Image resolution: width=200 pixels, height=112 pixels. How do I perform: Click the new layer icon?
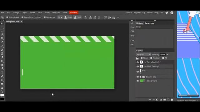(x=168, y=100)
